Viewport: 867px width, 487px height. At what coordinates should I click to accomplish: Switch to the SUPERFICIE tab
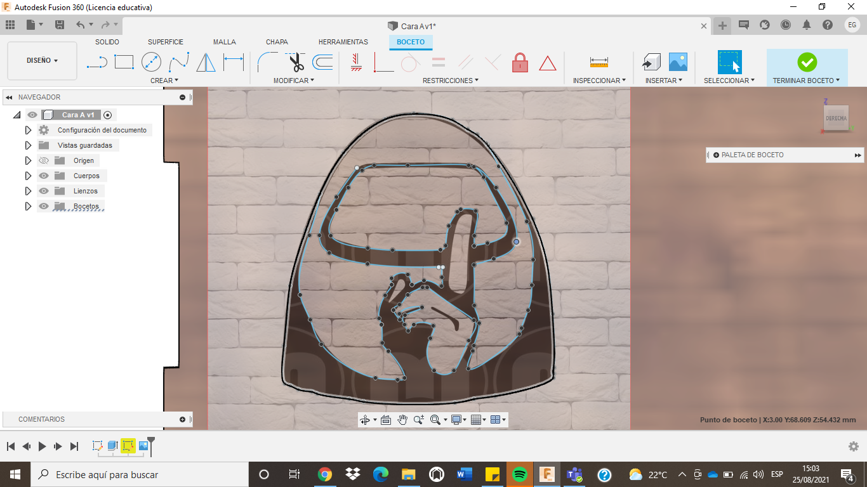coord(164,41)
